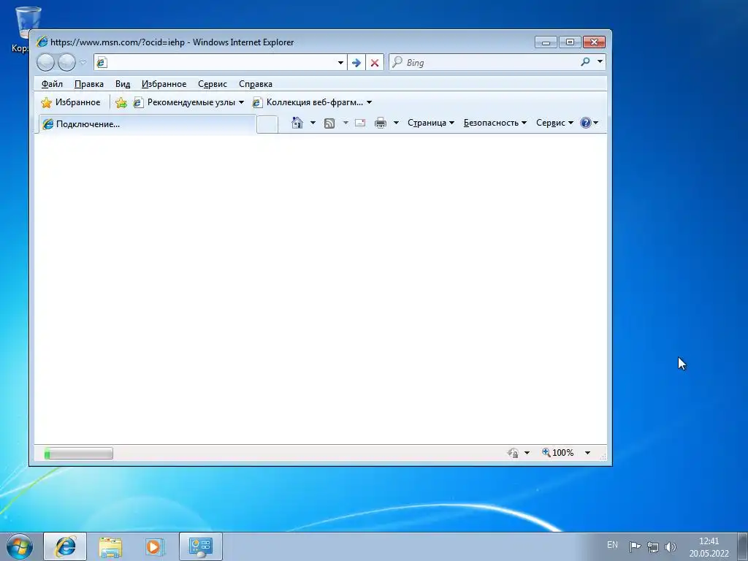Stop page loading with the red X
Image resolution: width=748 pixels, height=561 pixels.
coord(375,63)
